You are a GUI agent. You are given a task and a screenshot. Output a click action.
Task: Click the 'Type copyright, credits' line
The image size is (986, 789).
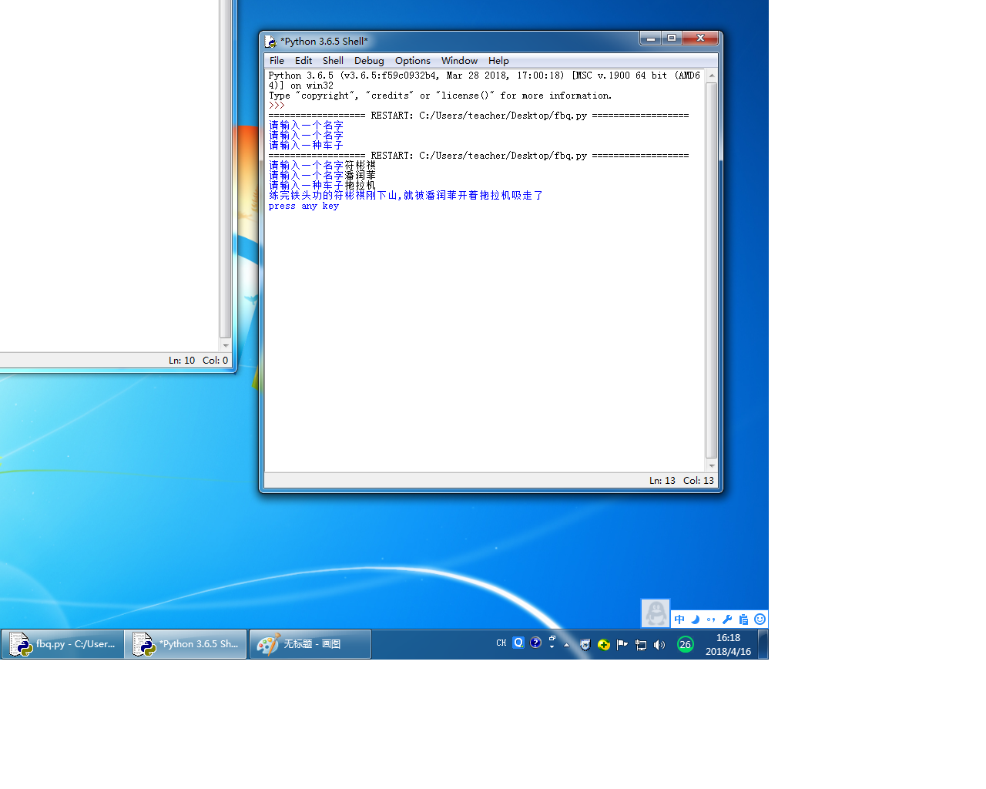[440, 96]
